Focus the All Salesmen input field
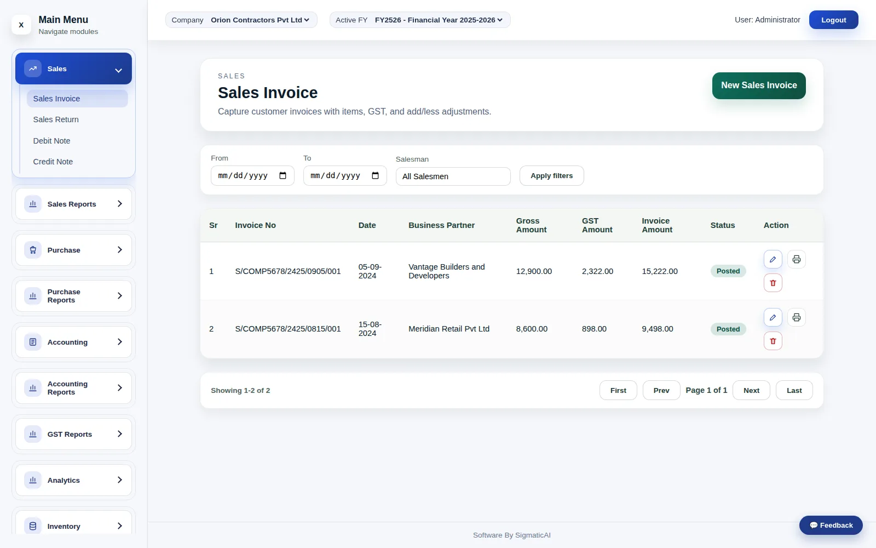Image resolution: width=876 pixels, height=548 pixels. click(453, 176)
